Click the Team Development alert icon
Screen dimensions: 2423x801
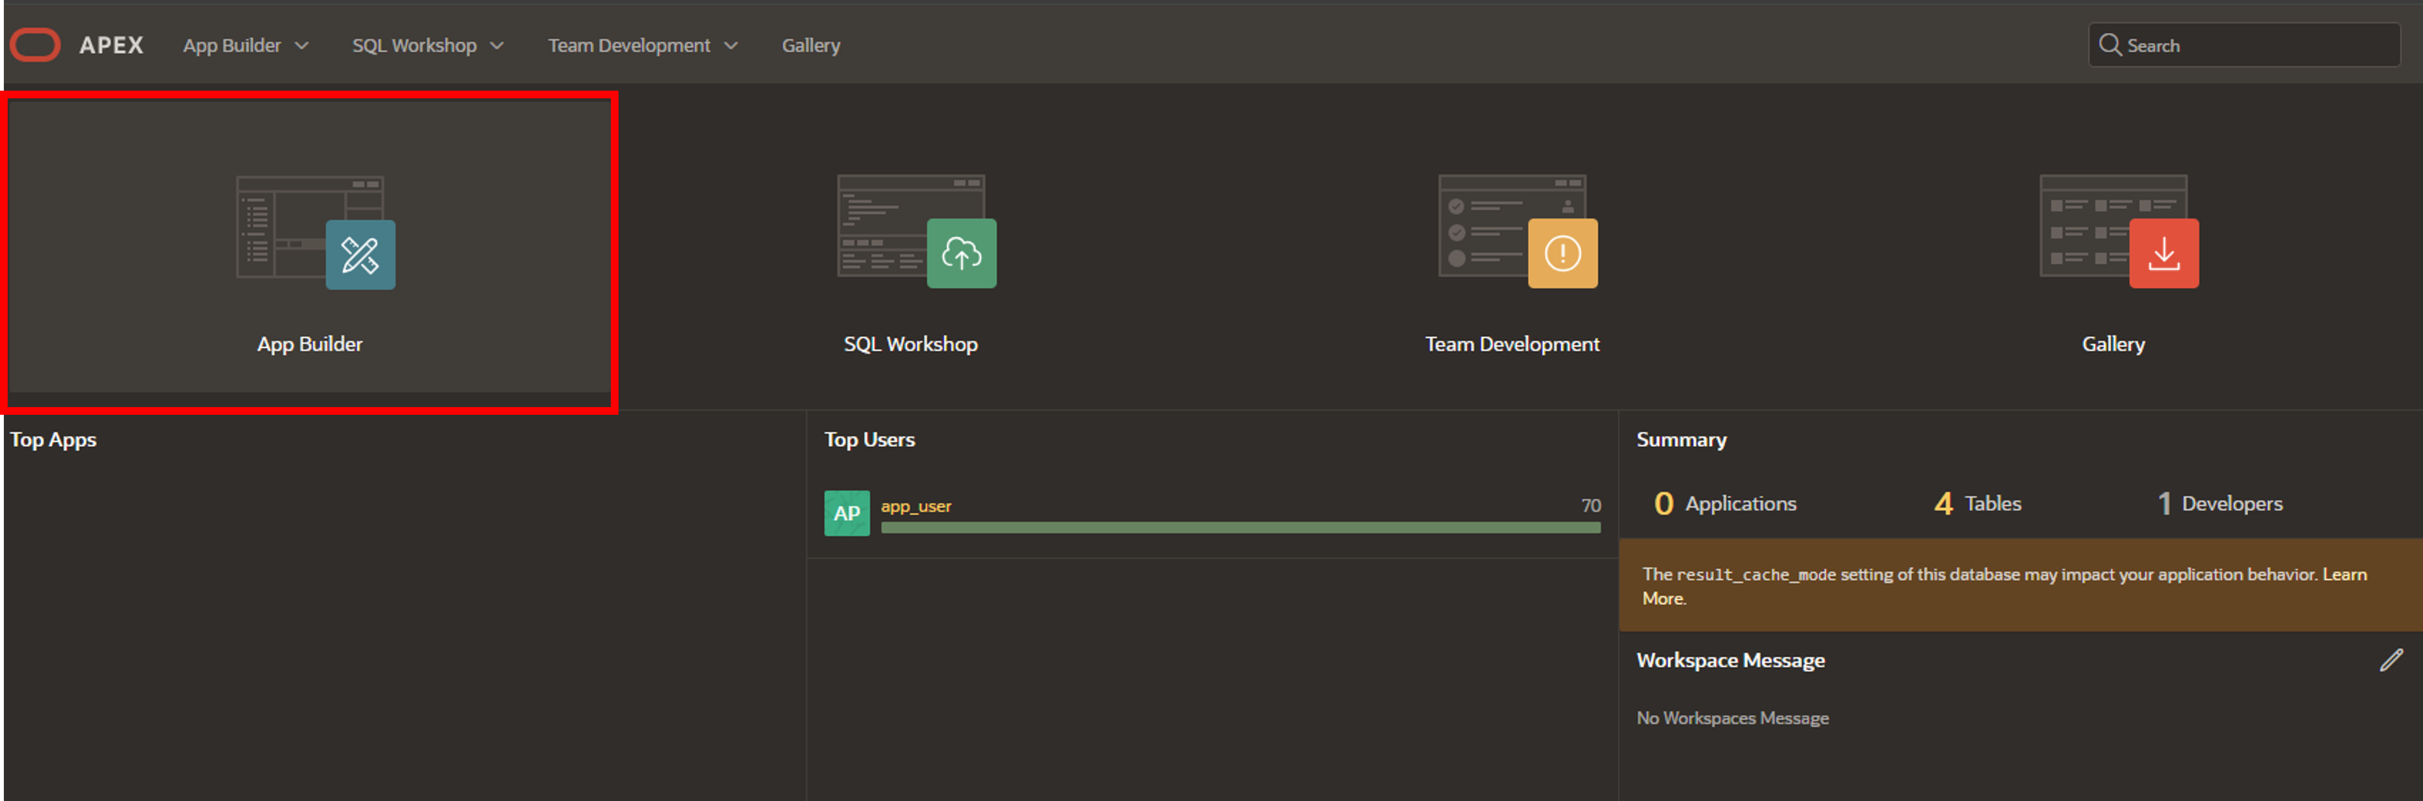coord(1561,252)
